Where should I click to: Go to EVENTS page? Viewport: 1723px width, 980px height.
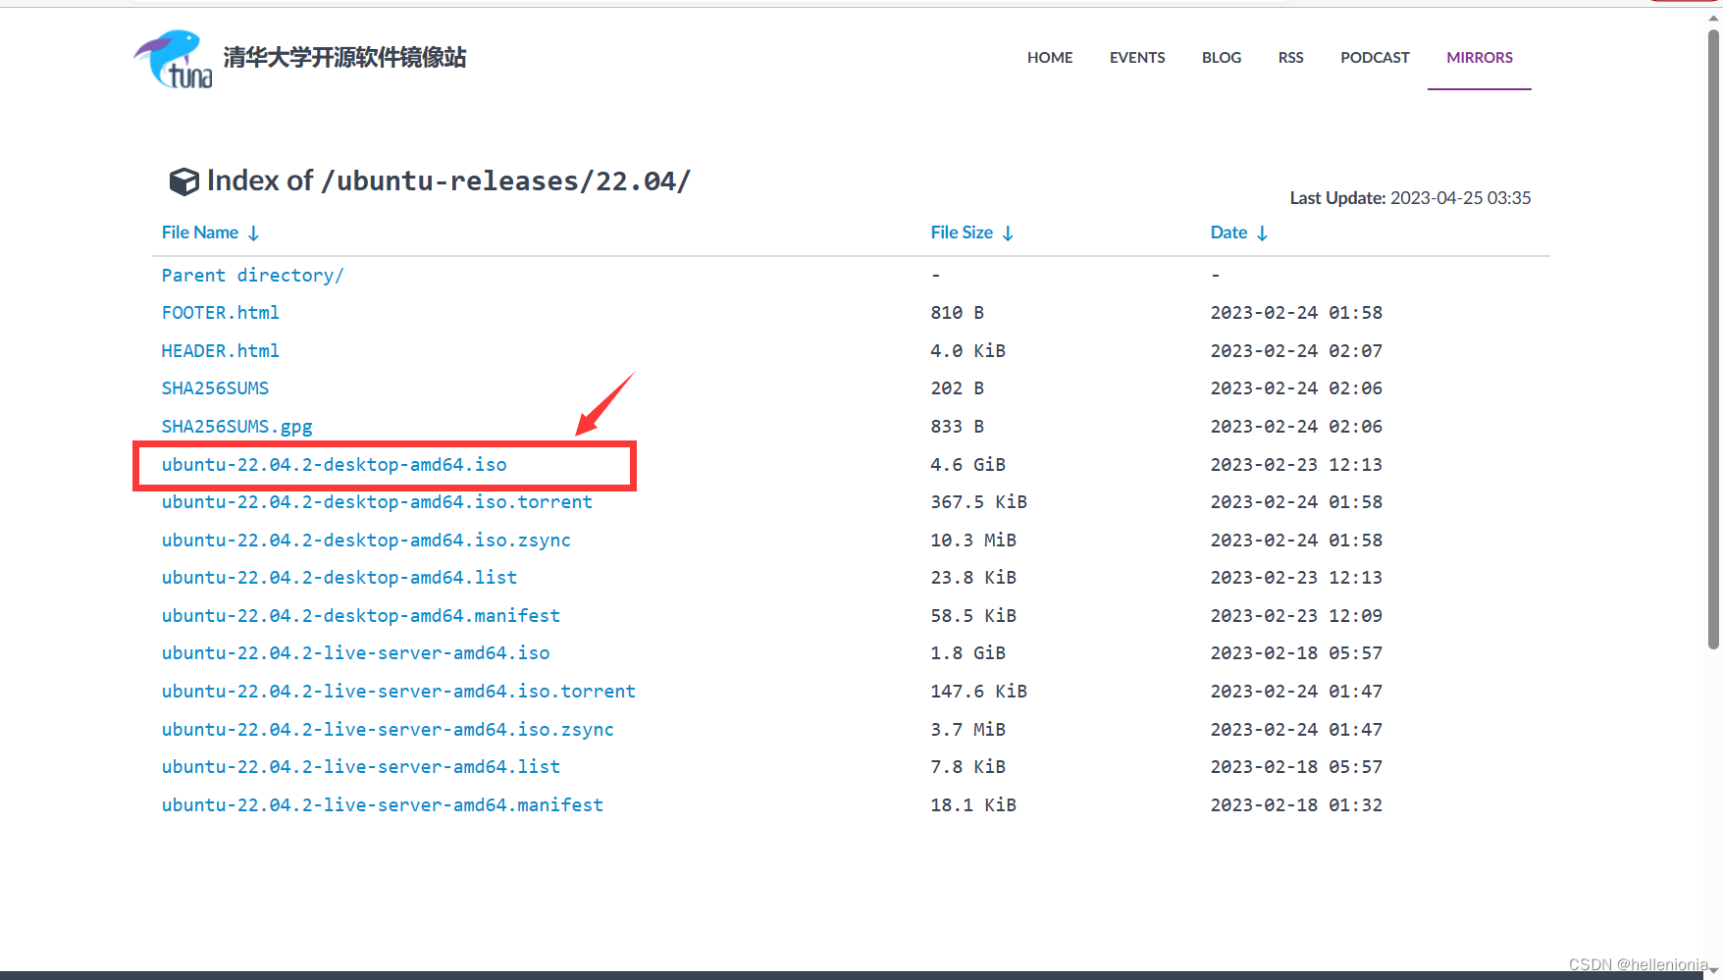click(1137, 58)
